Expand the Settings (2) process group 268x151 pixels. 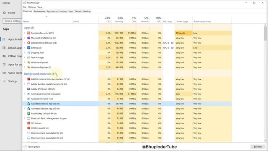point(25,48)
